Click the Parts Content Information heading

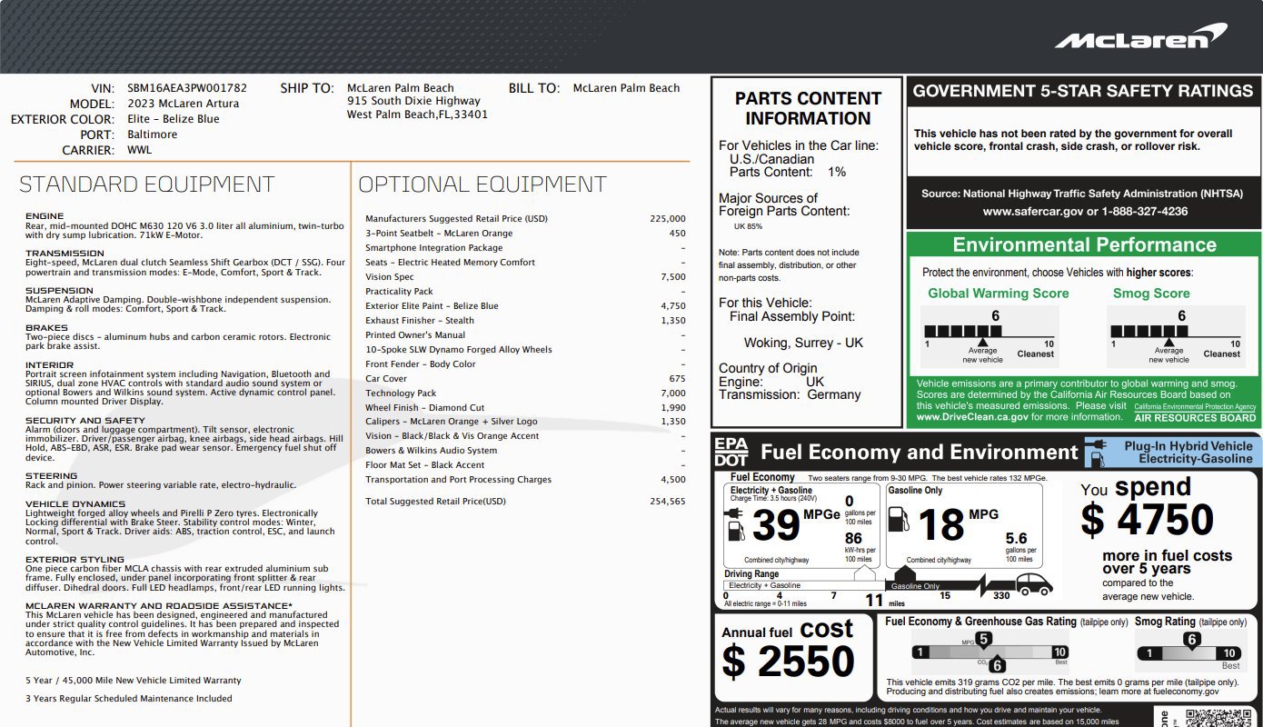(x=808, y=108)
